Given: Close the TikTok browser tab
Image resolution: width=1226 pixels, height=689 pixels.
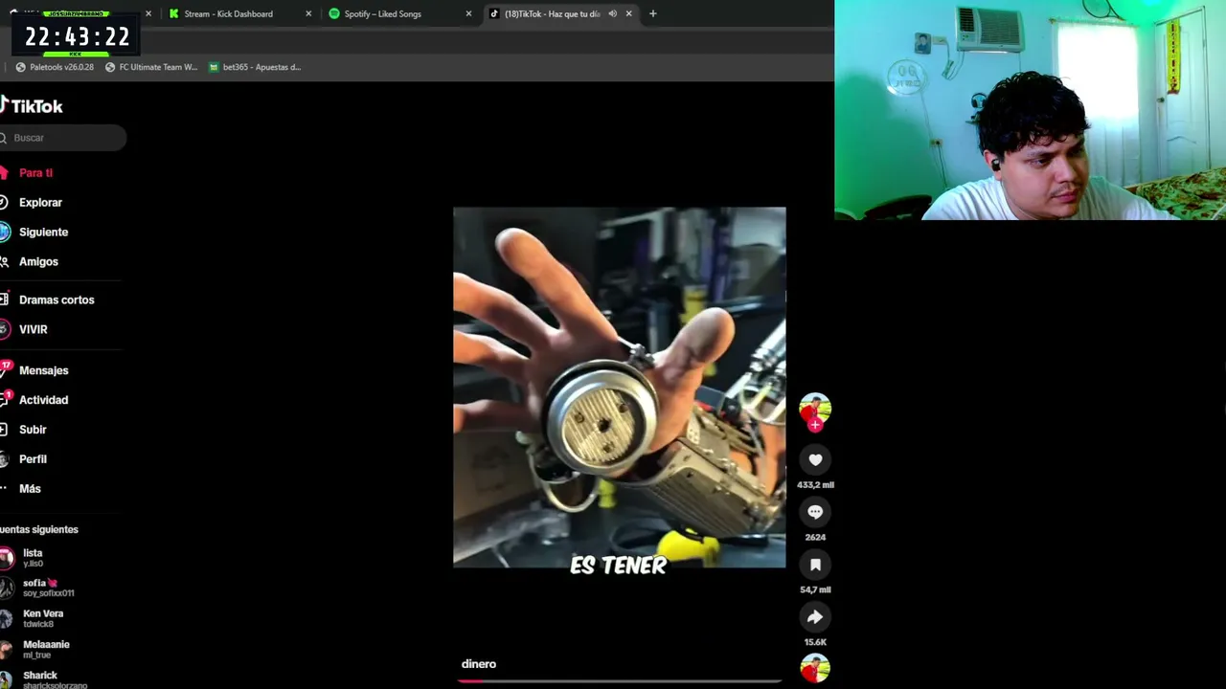Looking at the screenshot, I should pos(628,13).
